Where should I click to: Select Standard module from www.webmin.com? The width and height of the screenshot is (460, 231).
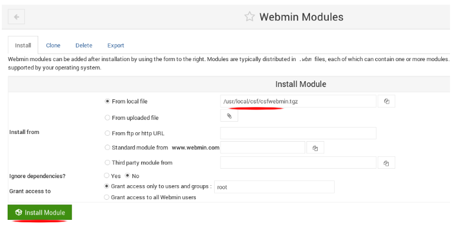[x=108, y=148]
